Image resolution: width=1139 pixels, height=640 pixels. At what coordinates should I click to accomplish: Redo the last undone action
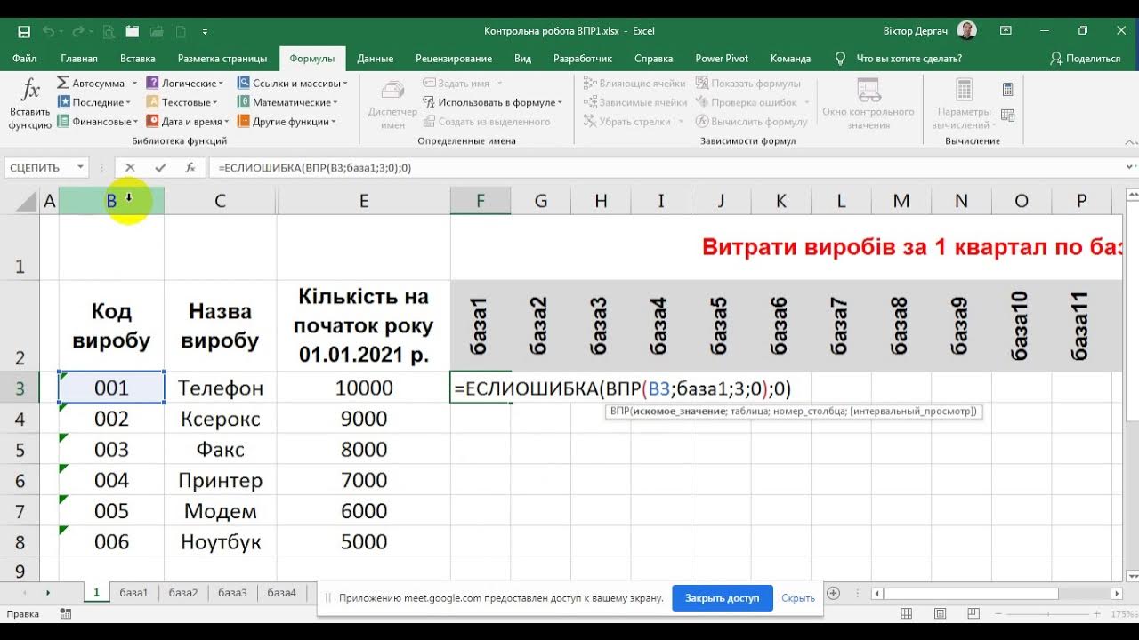77,31
